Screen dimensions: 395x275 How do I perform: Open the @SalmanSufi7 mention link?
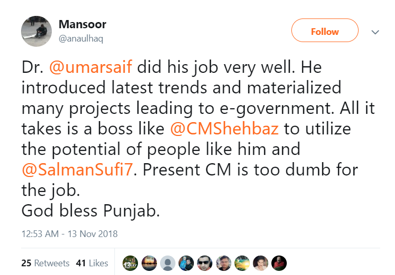[79, 169]
